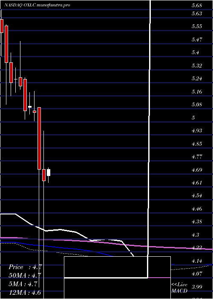Select the 4.77 price axis label

point(197,157)
